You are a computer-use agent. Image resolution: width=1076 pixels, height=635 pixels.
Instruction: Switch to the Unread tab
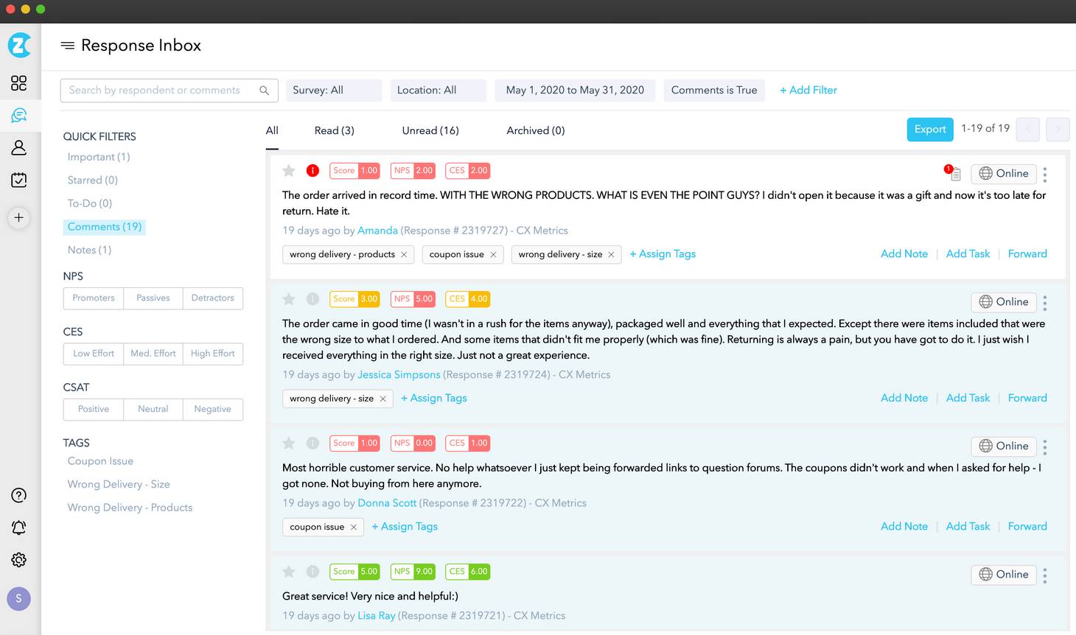pos(430,130)
